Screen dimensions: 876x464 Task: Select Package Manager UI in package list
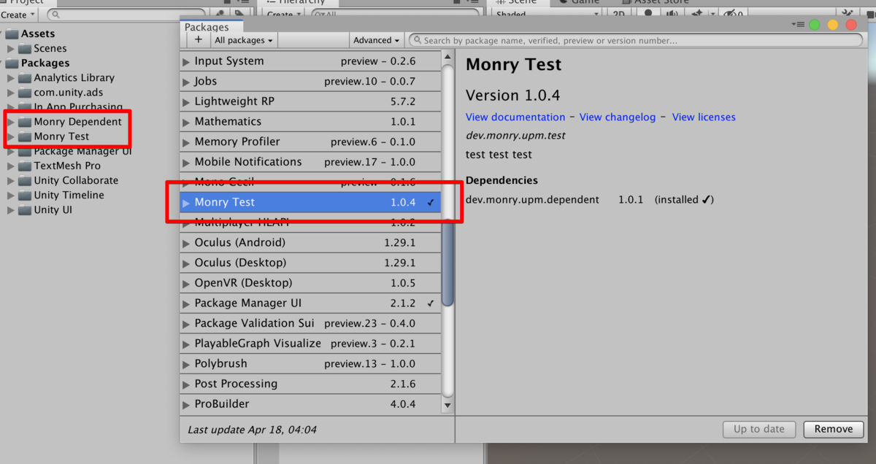310,303
